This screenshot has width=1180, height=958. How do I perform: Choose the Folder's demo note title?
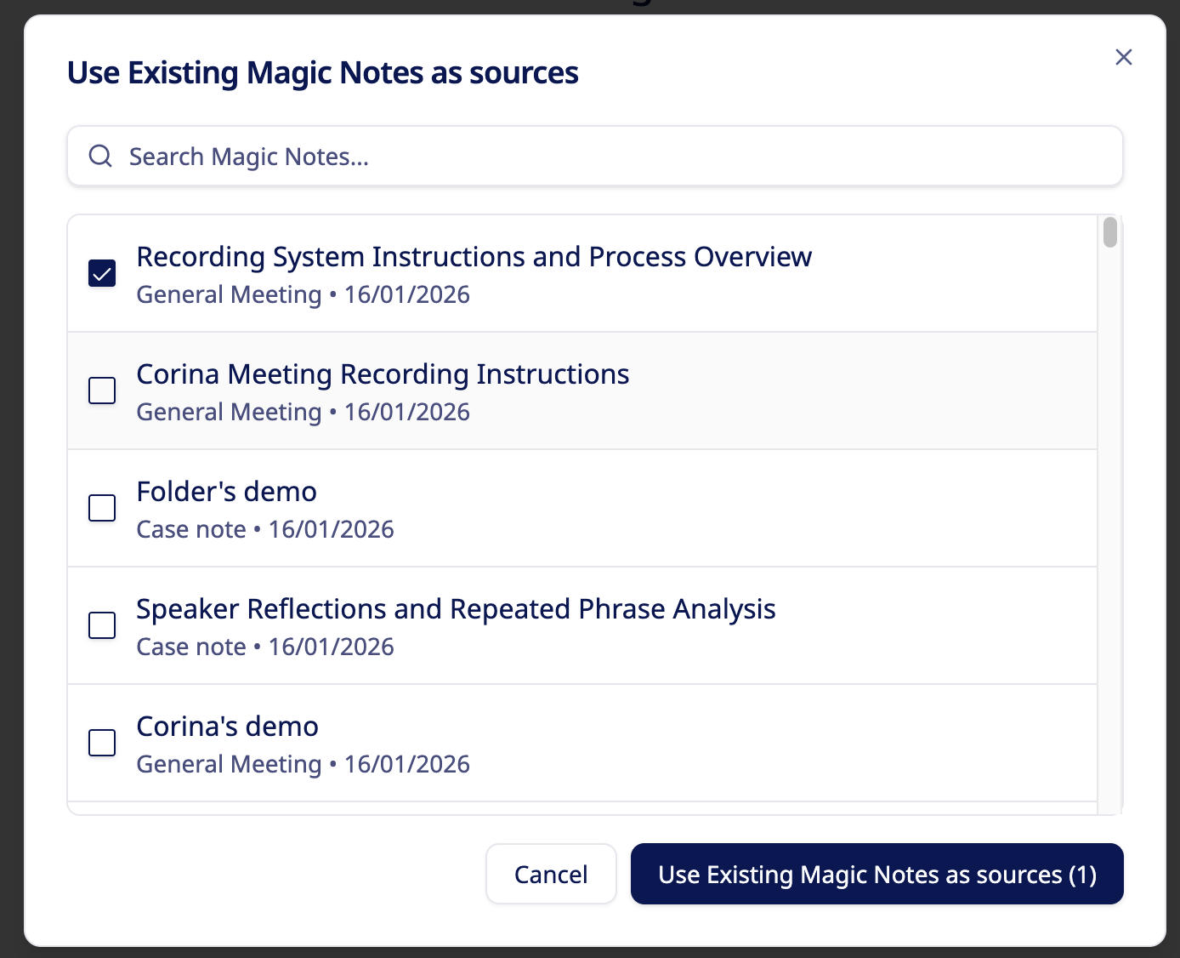point(226,492)
